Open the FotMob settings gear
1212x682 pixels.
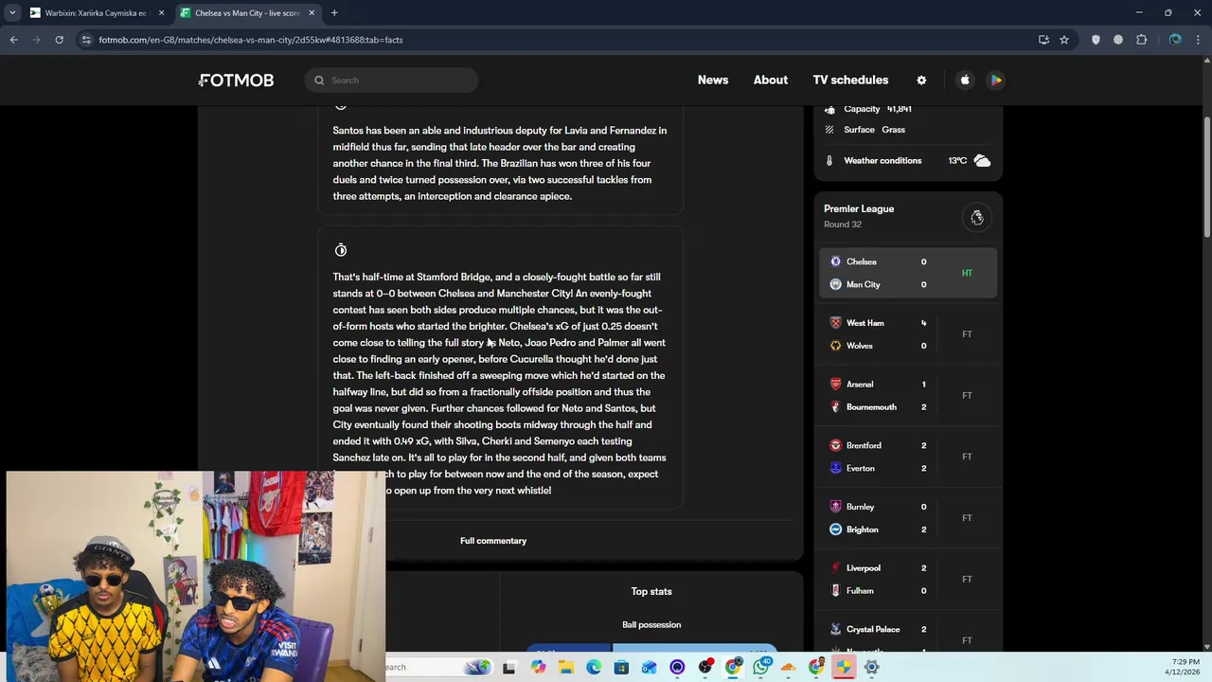click(921, 81)
